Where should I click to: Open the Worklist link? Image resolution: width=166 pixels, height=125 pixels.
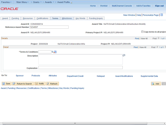click(x=104, y=6)
